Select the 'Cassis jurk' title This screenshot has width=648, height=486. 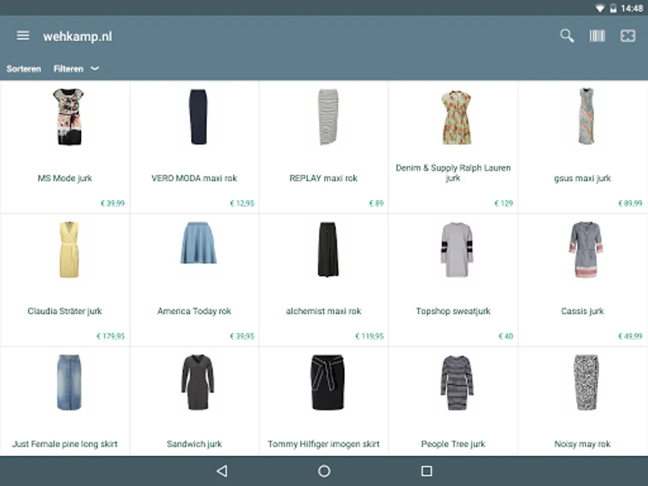[583, 311]
